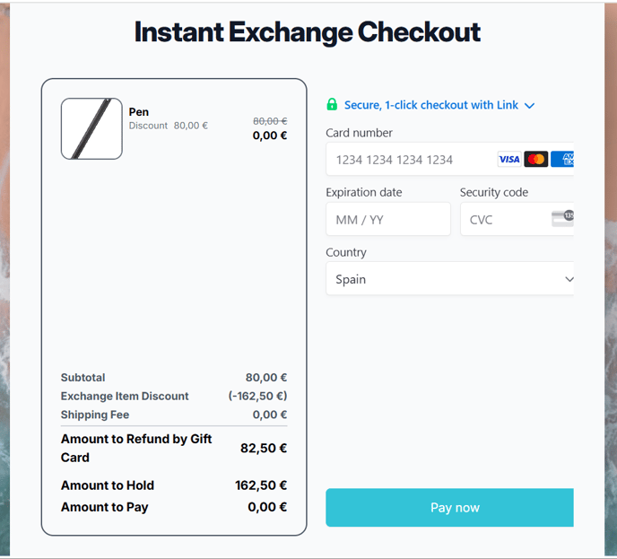
Task: Click Secure, 1-click checkout with Link
Action: [430, 105]
